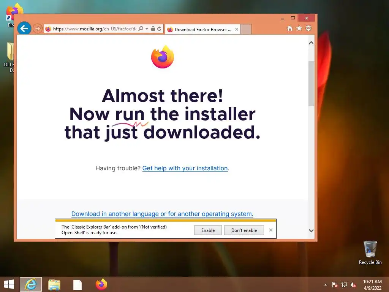Click Don't enable for the add-on
The image size is (389, 292).
[244, 230]
